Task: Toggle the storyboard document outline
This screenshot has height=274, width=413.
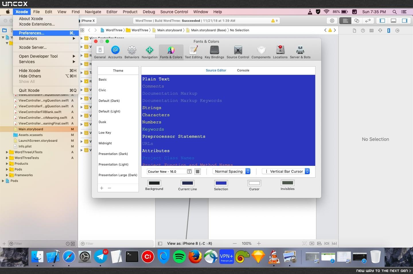Action: tap(160, 244)
